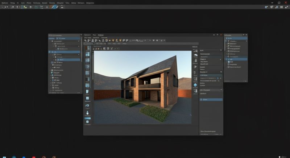290x158 pixels.
Task: Select the blue sphere tool in right tool column
Action: click(195, 85)
